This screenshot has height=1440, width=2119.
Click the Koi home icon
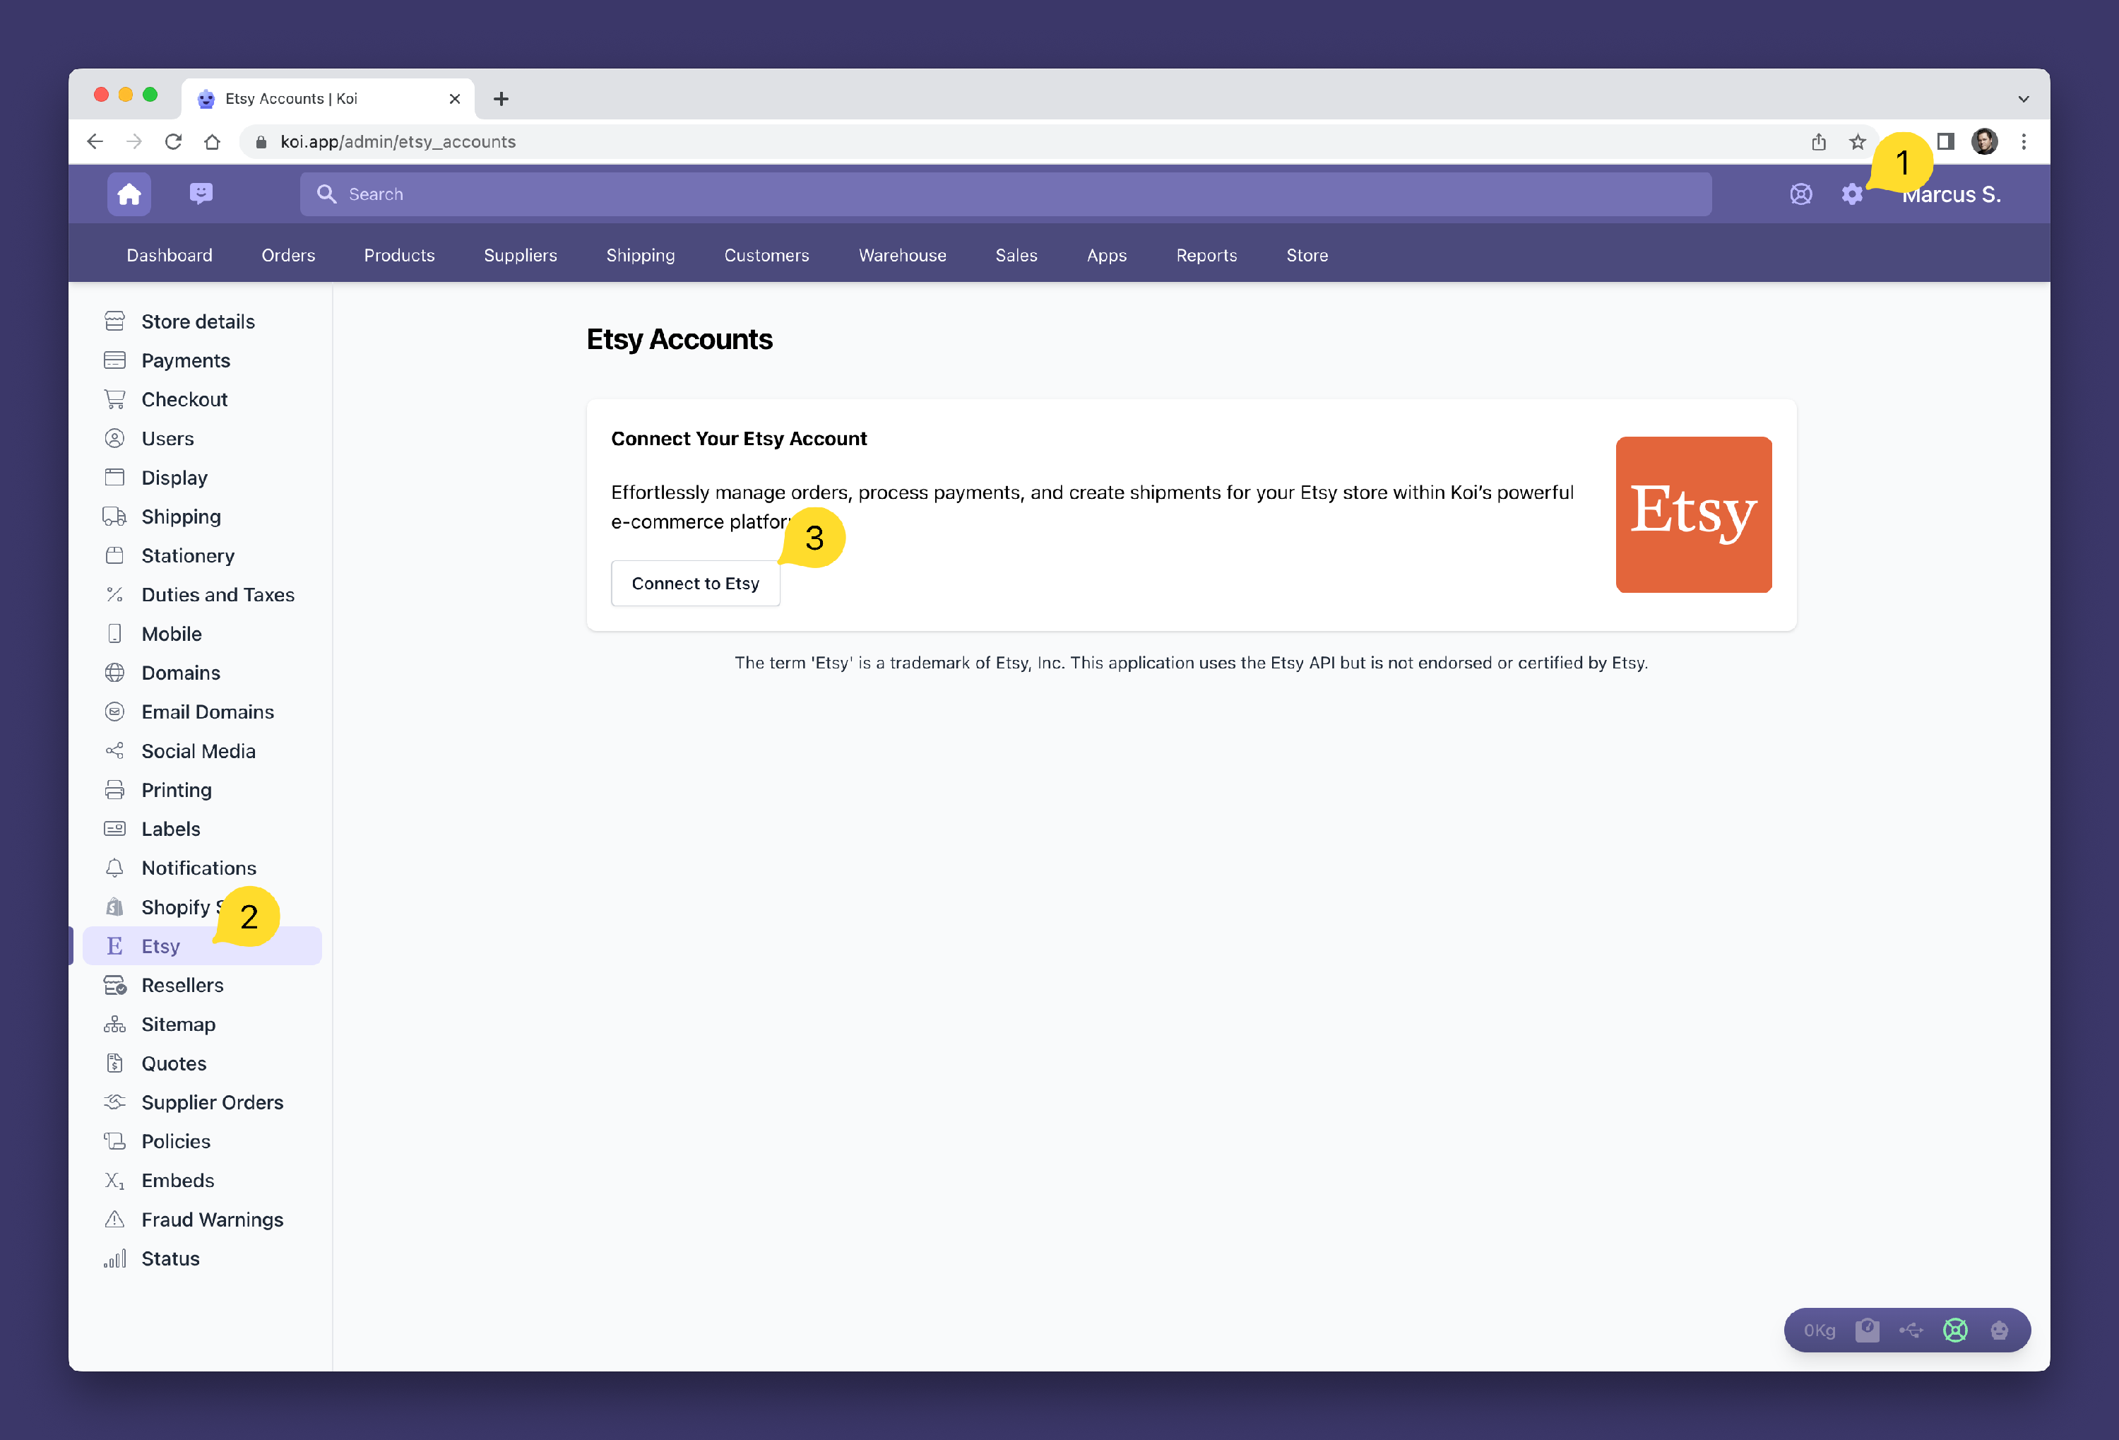tap(129, 194)
